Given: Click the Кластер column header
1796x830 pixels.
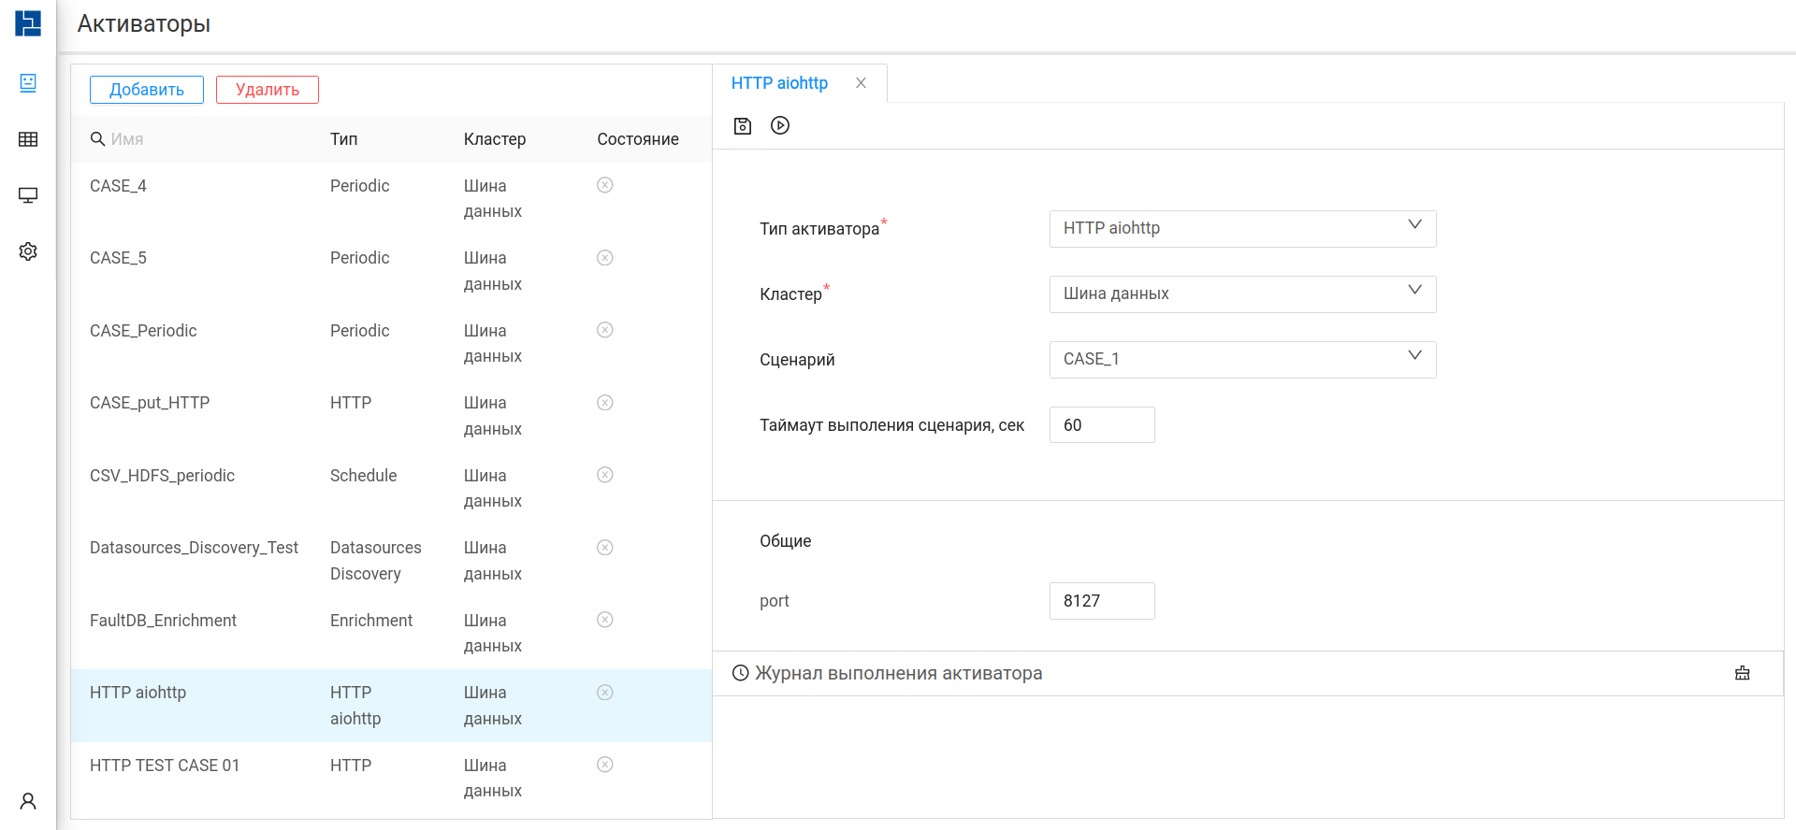Looking at the screenshot, I should (x=495, y=139).
